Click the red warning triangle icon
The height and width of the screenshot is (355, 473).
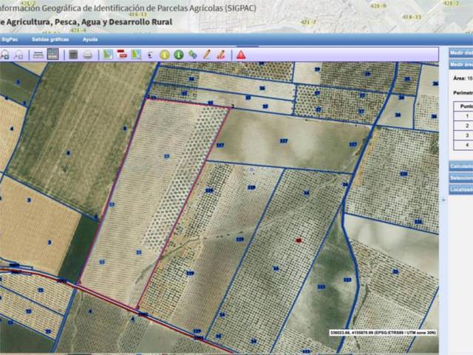(x=241, y=54)
